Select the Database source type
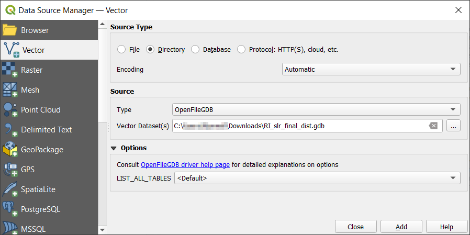The image size is (470, 235). pos(195,49)
